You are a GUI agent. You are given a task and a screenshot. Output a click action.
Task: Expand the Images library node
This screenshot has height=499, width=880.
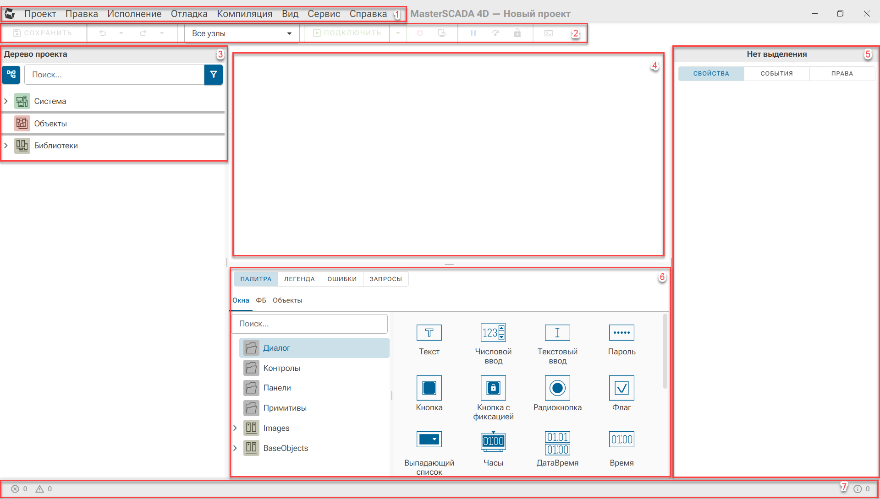point(235,428)
